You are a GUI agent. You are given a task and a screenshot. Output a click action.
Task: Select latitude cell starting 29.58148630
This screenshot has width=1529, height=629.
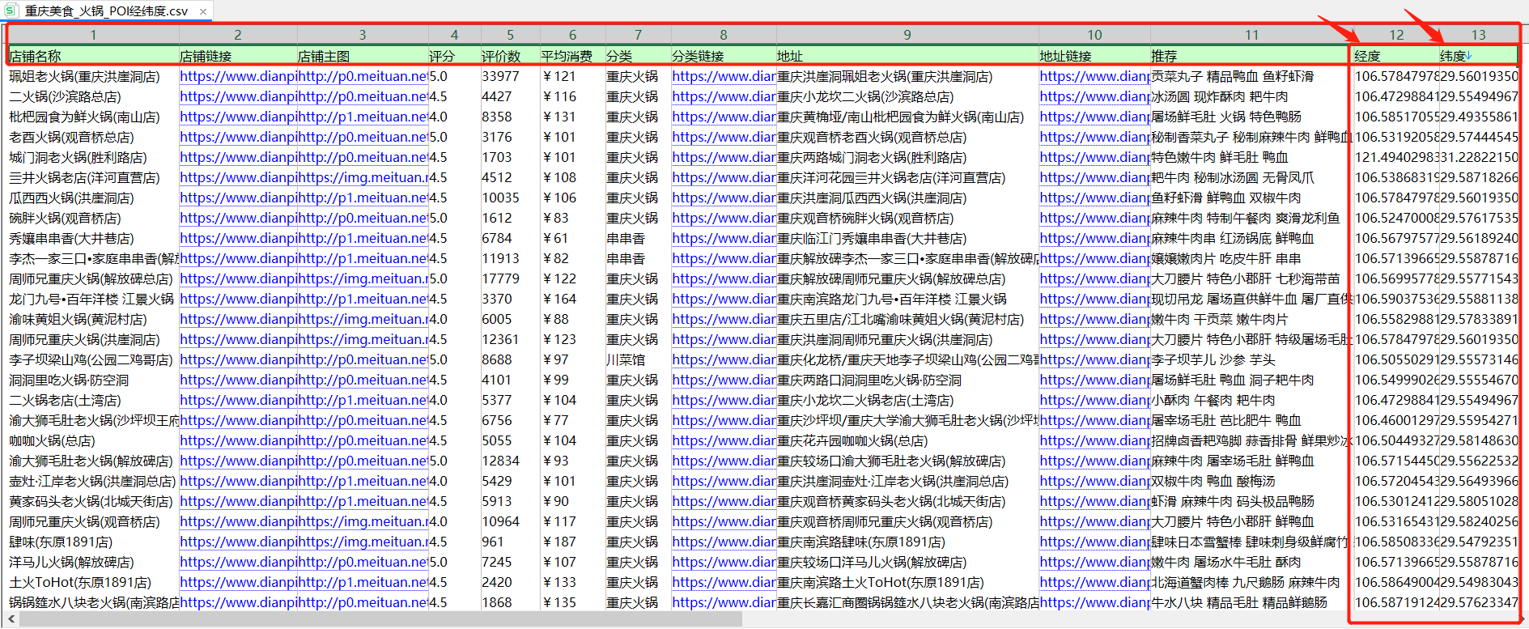[1479, 440]
